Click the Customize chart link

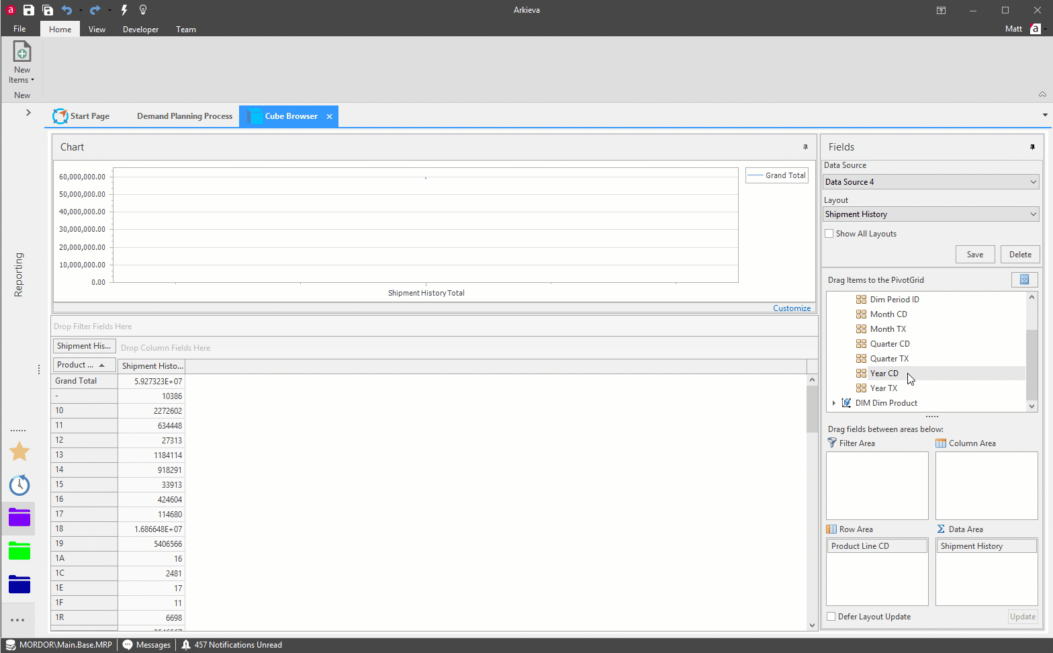[x=792, y=308]
